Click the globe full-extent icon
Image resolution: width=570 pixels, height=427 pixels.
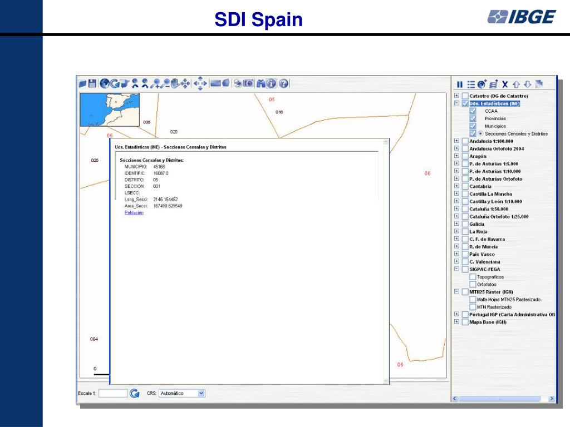pyautogui.click(x=105, y=83)
